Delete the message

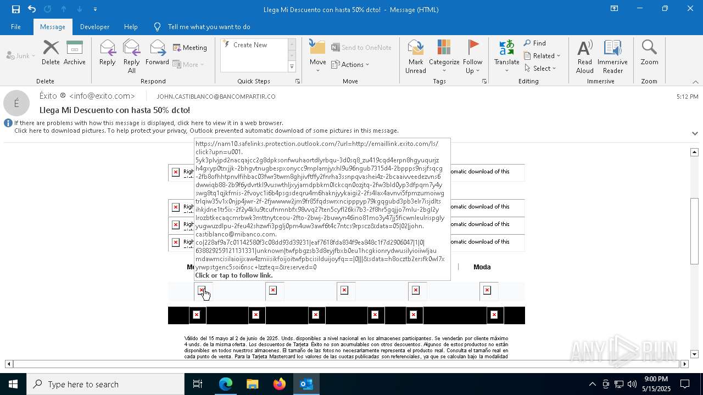coord(51,53)
